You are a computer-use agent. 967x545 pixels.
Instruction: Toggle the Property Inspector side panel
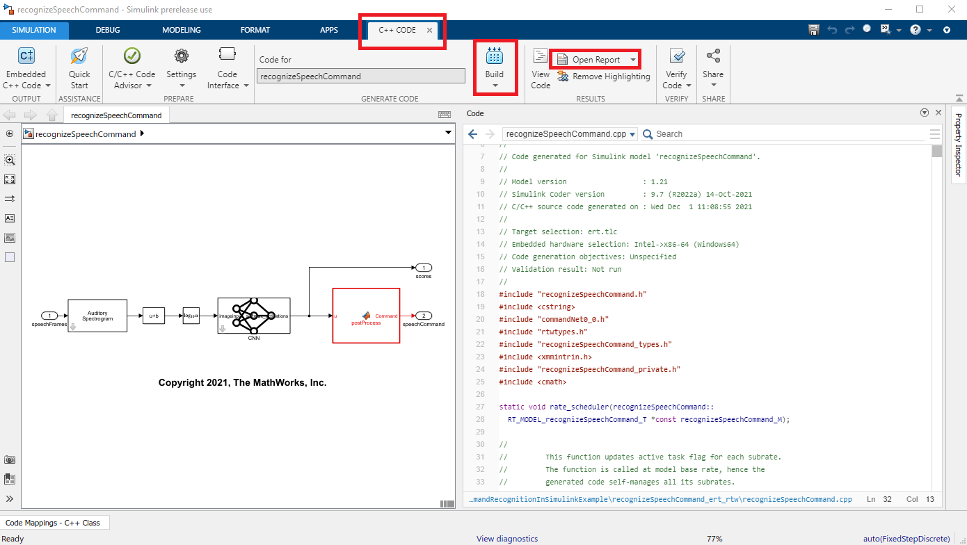pos(958,145)
